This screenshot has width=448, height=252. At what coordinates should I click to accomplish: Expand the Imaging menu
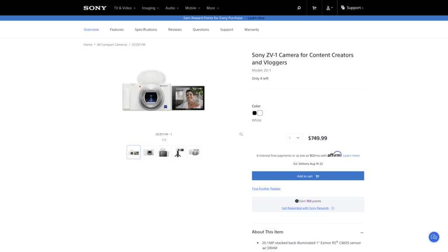(x=150, y=8)
